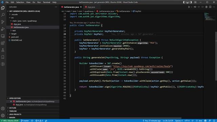Open the Accounts menu icon
This screenshot has width=217, height=122.
click(3, 108)
